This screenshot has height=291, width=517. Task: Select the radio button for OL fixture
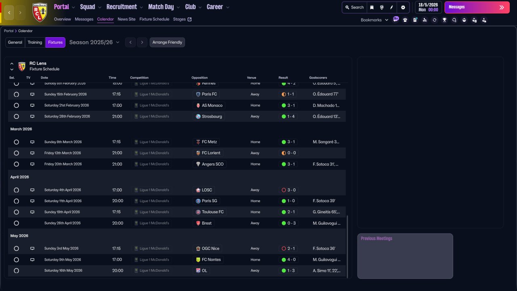[x=16, y=271]
